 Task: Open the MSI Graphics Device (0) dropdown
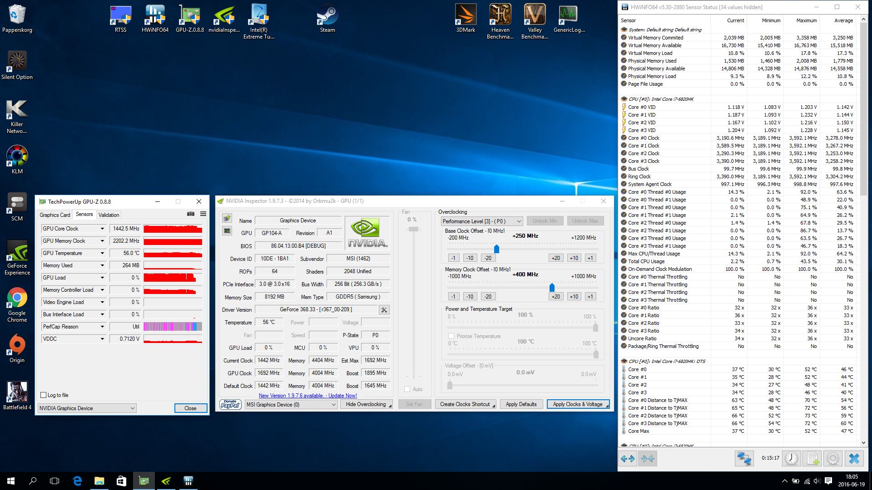click(x=291, y=405)
